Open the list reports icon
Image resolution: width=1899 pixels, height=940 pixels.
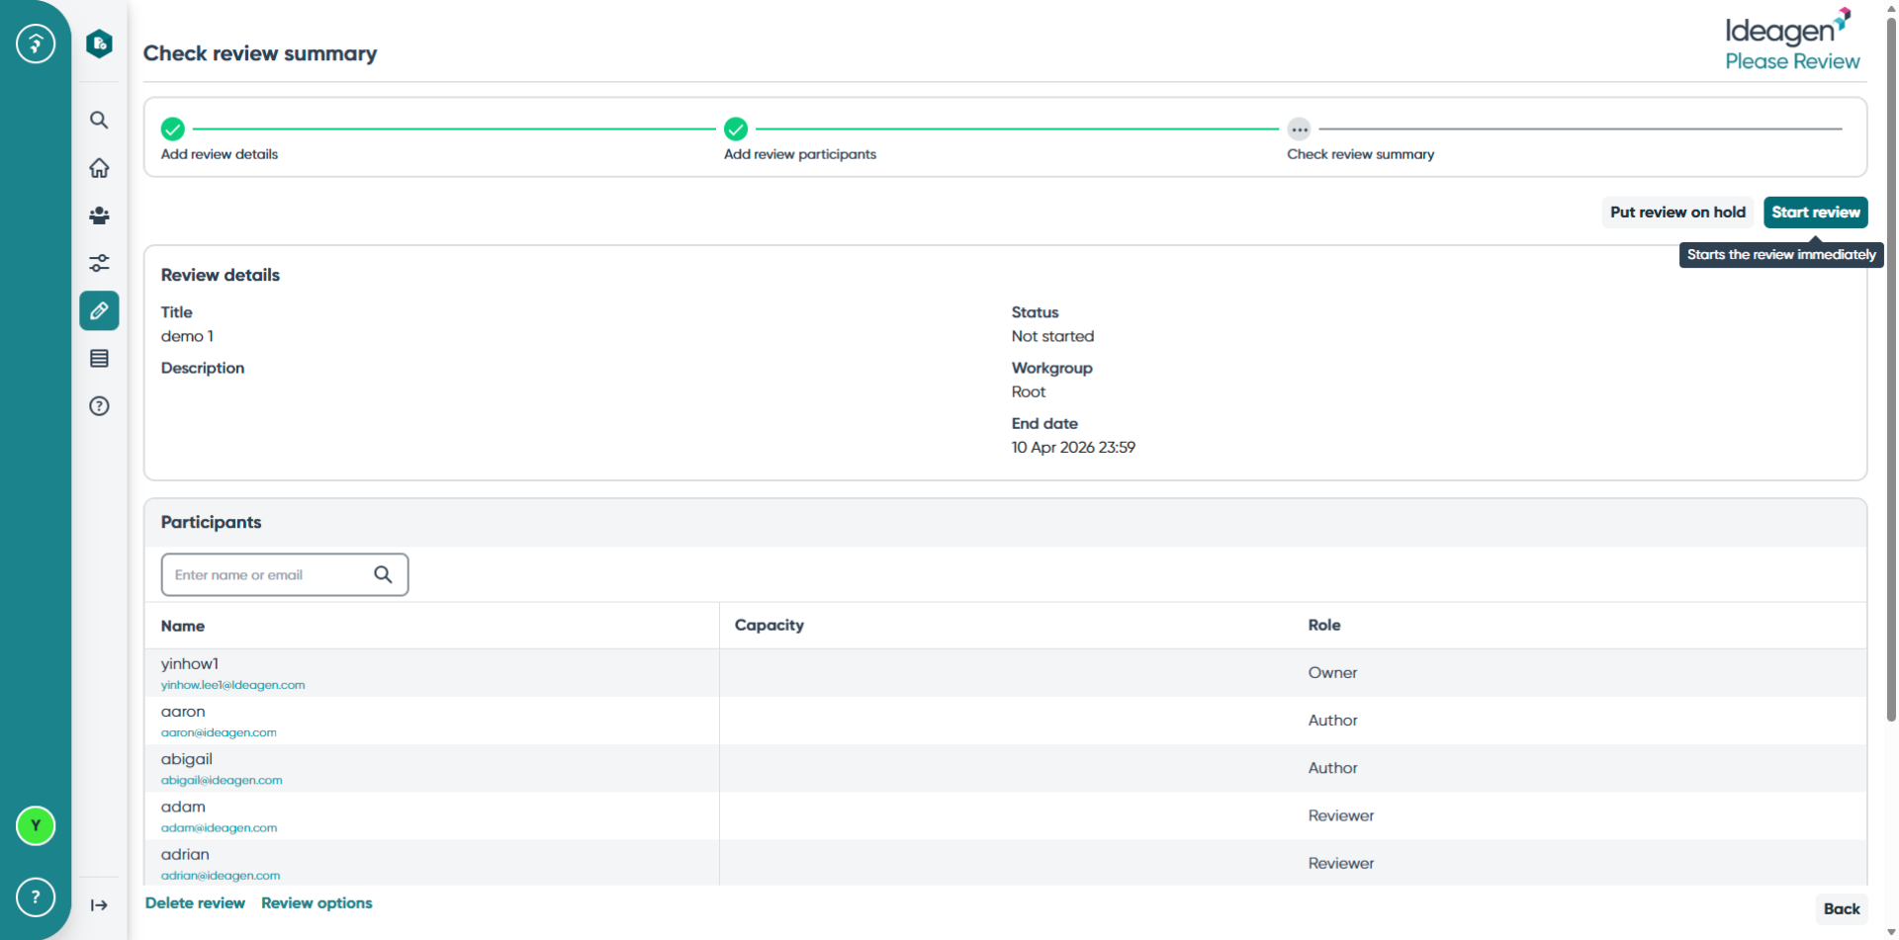pos(99,359)
